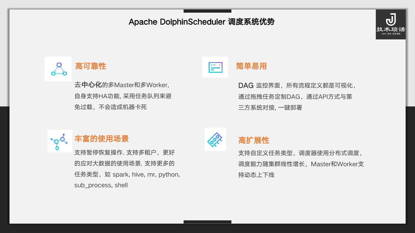Click the line 支持暂停恢复操作. 支持多租户，更好
The width and height of the screenshot is (415, 233).
124,152
